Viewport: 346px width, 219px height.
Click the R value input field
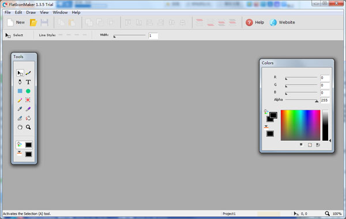tap(325, 78)
